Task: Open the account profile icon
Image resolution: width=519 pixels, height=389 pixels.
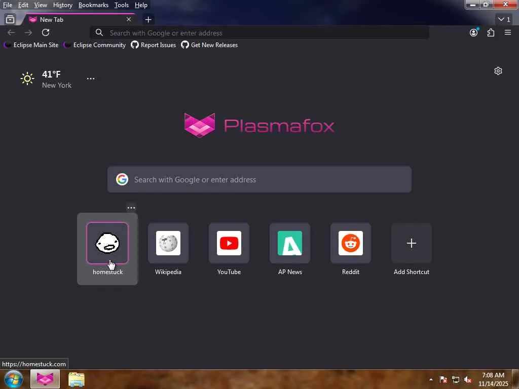Action: point(474,32)
